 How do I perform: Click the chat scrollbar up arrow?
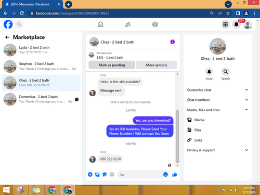point(177,74)
